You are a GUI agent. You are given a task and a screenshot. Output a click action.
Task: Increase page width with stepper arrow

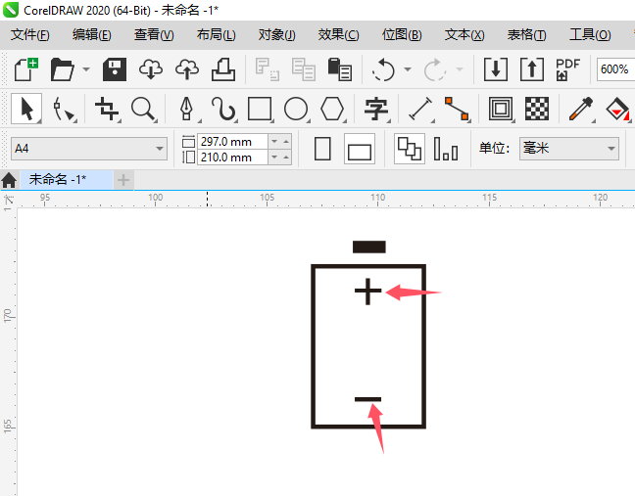(x=286, y=142)
